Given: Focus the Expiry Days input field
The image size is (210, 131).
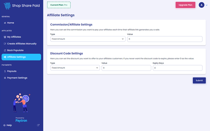Looking at the screenshot, I should [178, 68].
